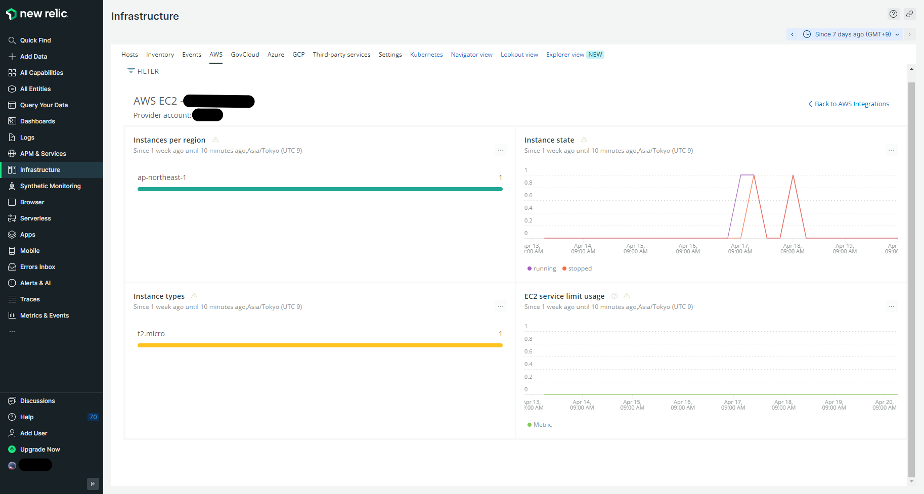Click the Dashboards sidebar icon
924x494 pixels.
tap(12, 121)
